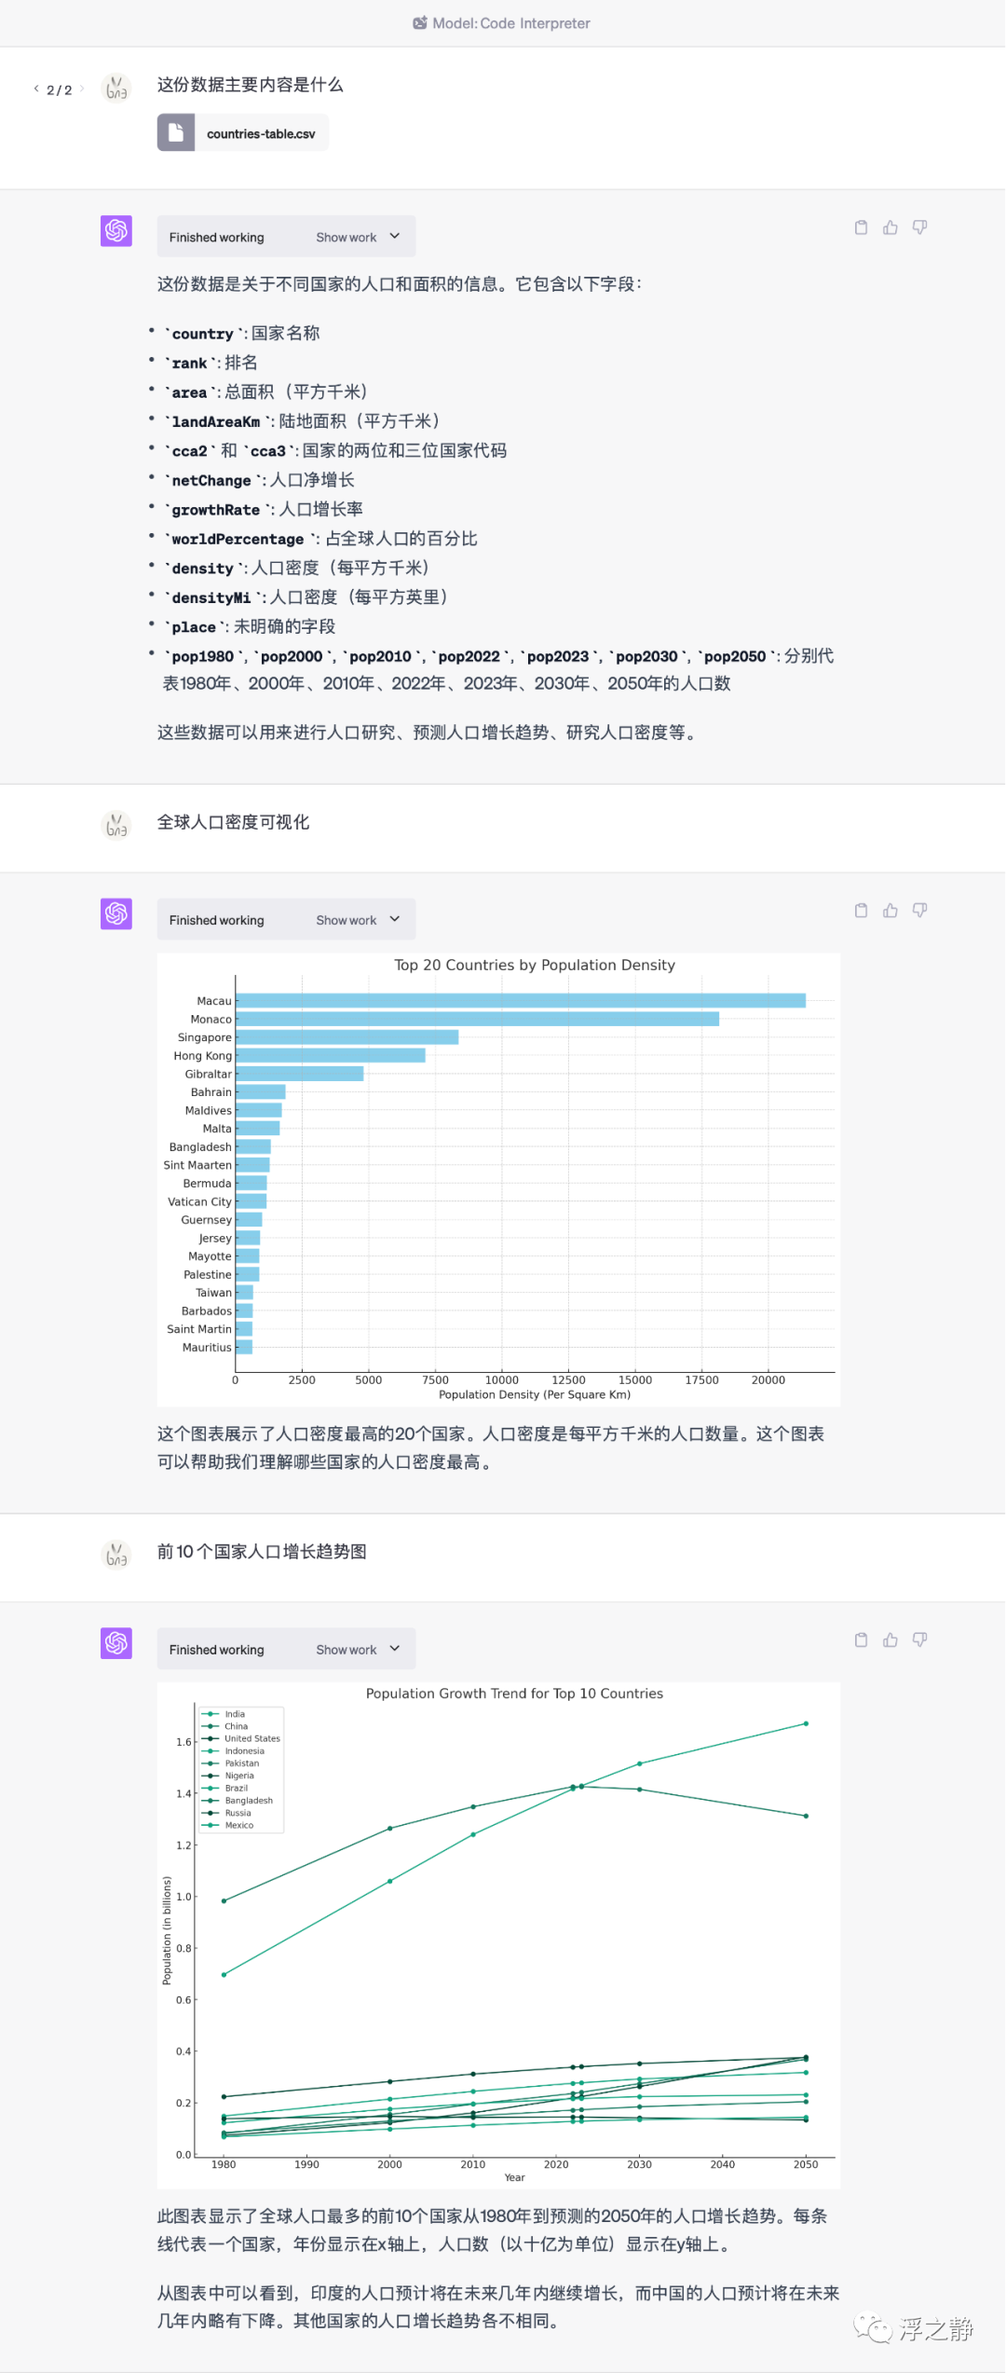Click the 'landAreaKm' field name in list
This screenshot has height=2373, width=1006.
[x=216, y=421]
